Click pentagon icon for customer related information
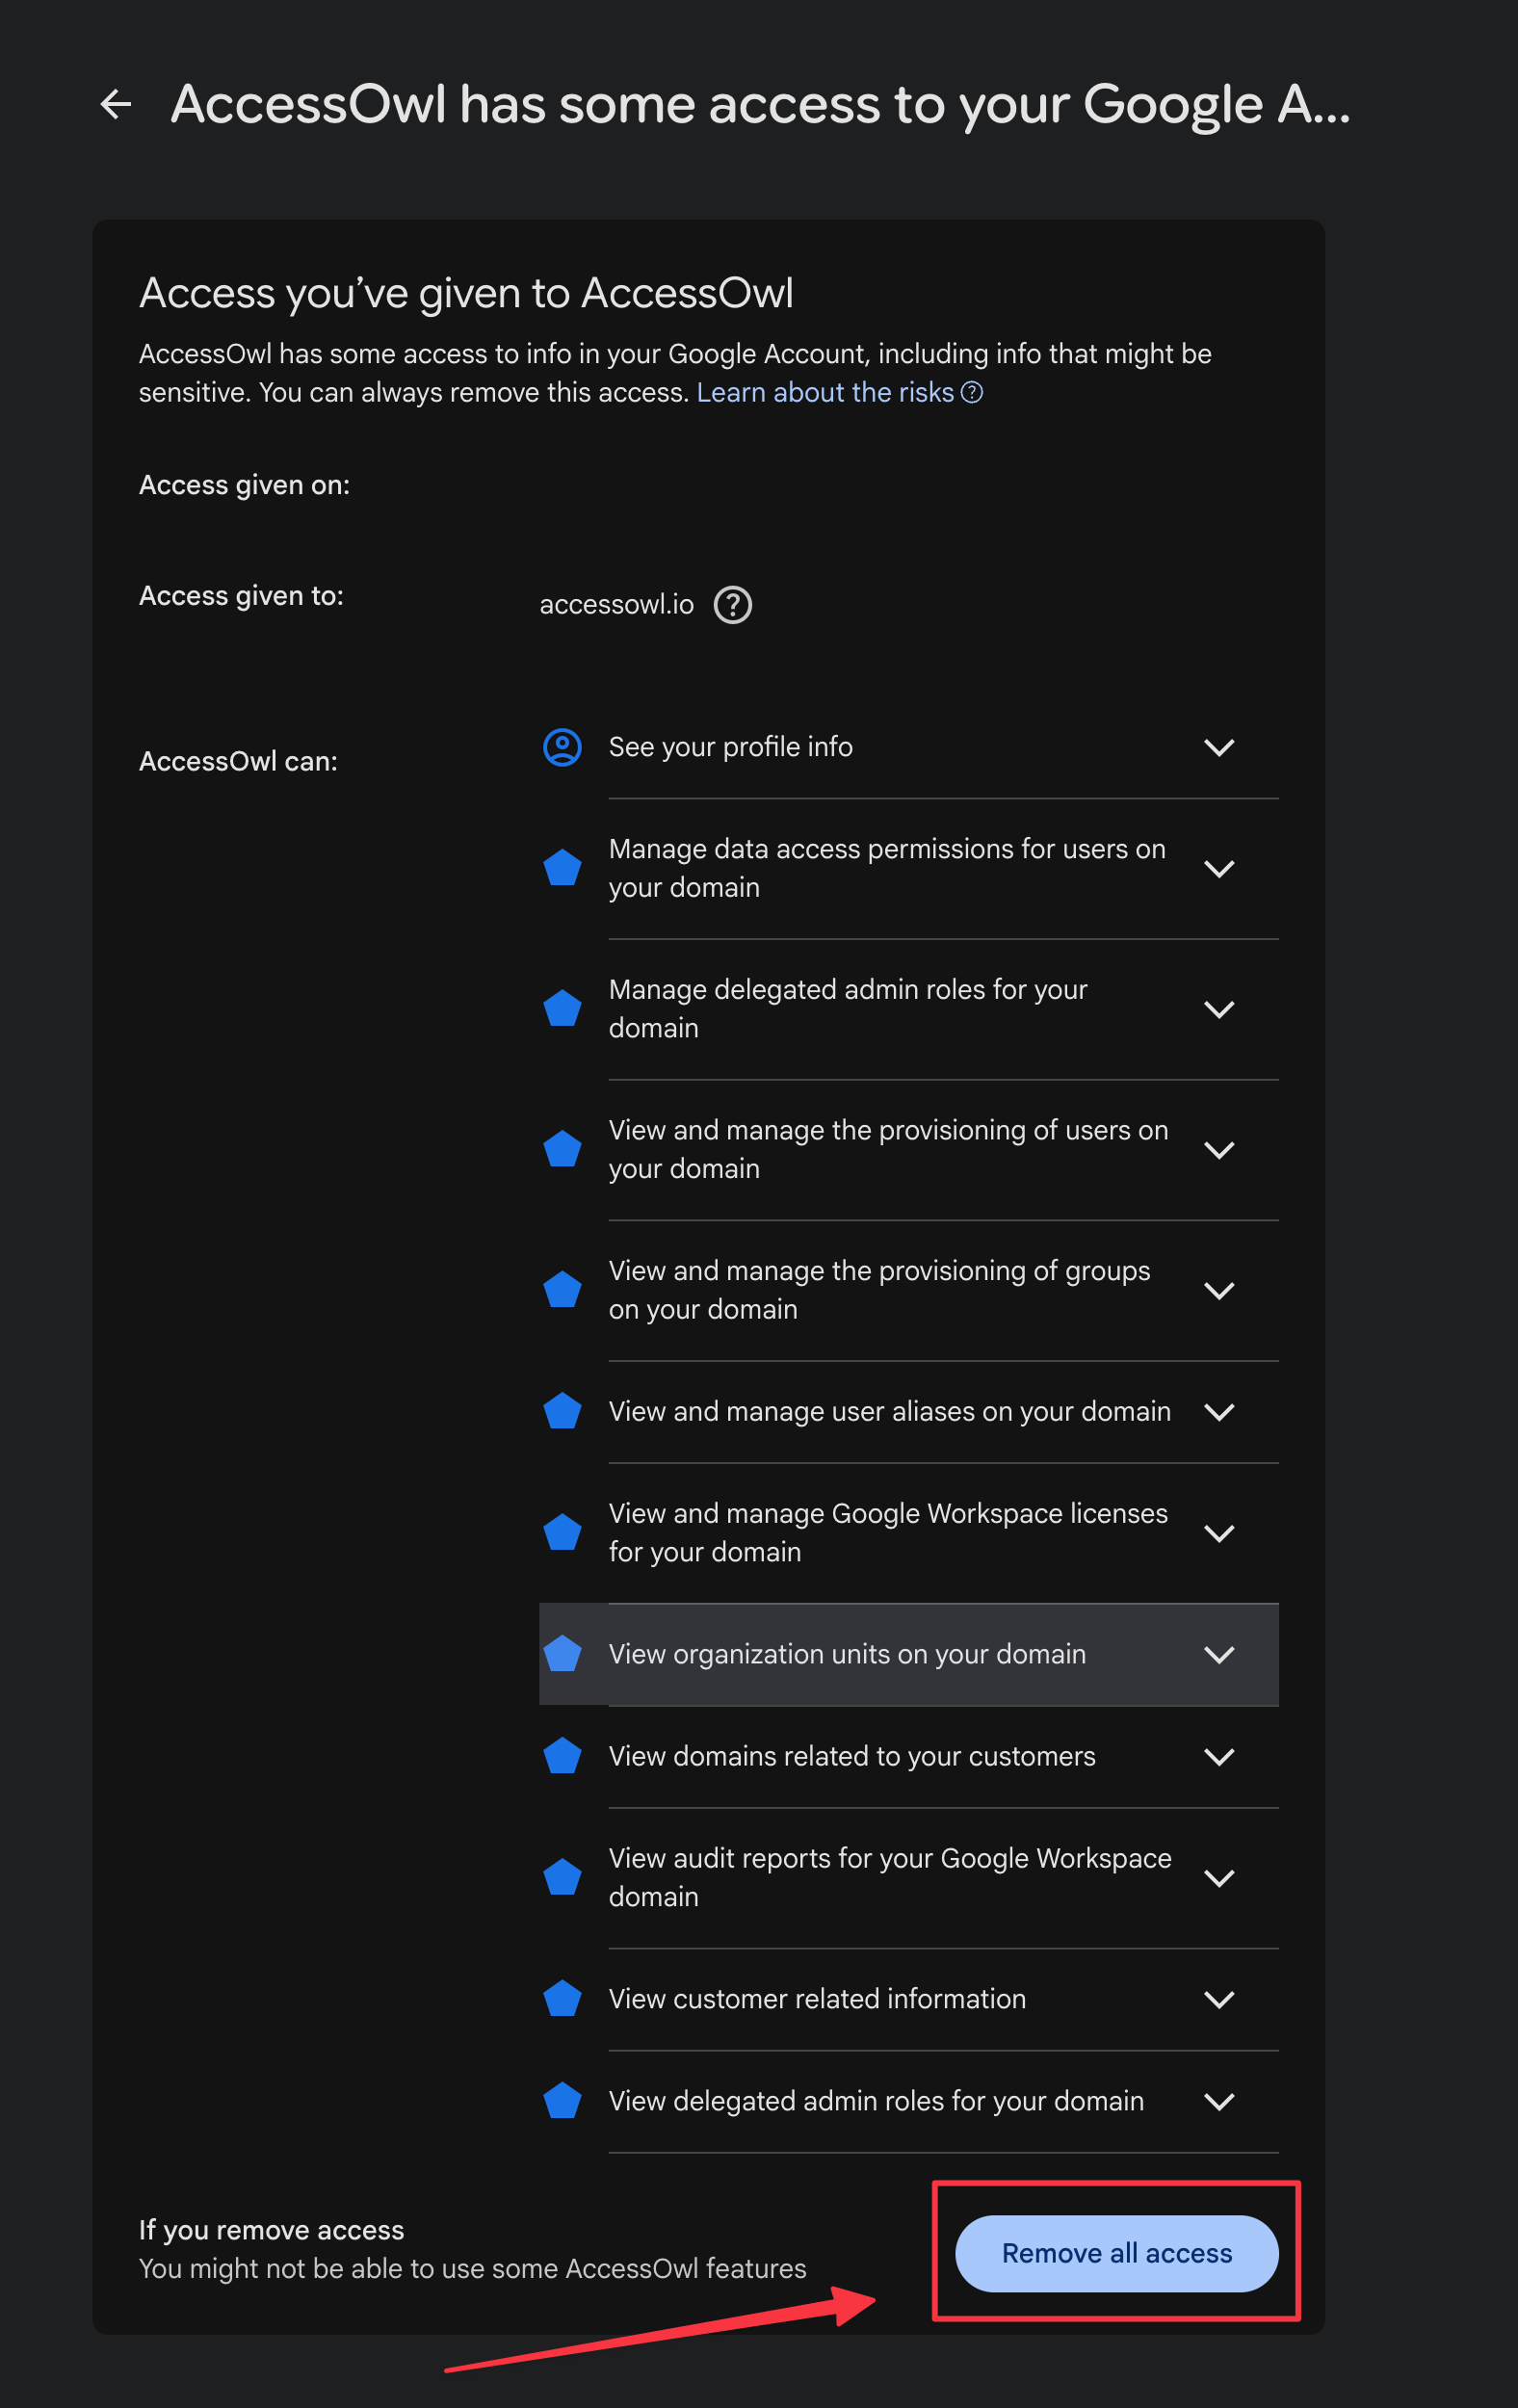The height and width of the screenshot is (2408, 1518). (x=562, y=1998)
